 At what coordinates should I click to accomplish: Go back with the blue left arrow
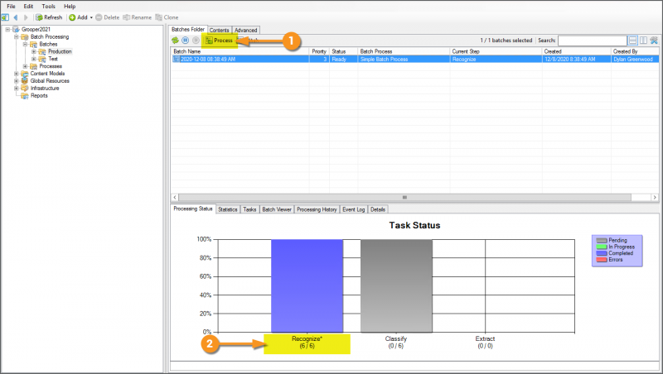point(16,17)
